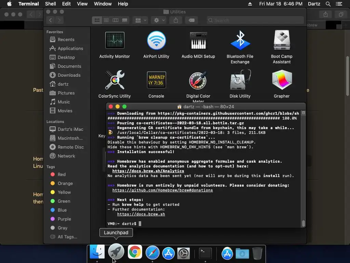Launch Google Chrome from the Dock

(x=135, y=252)
